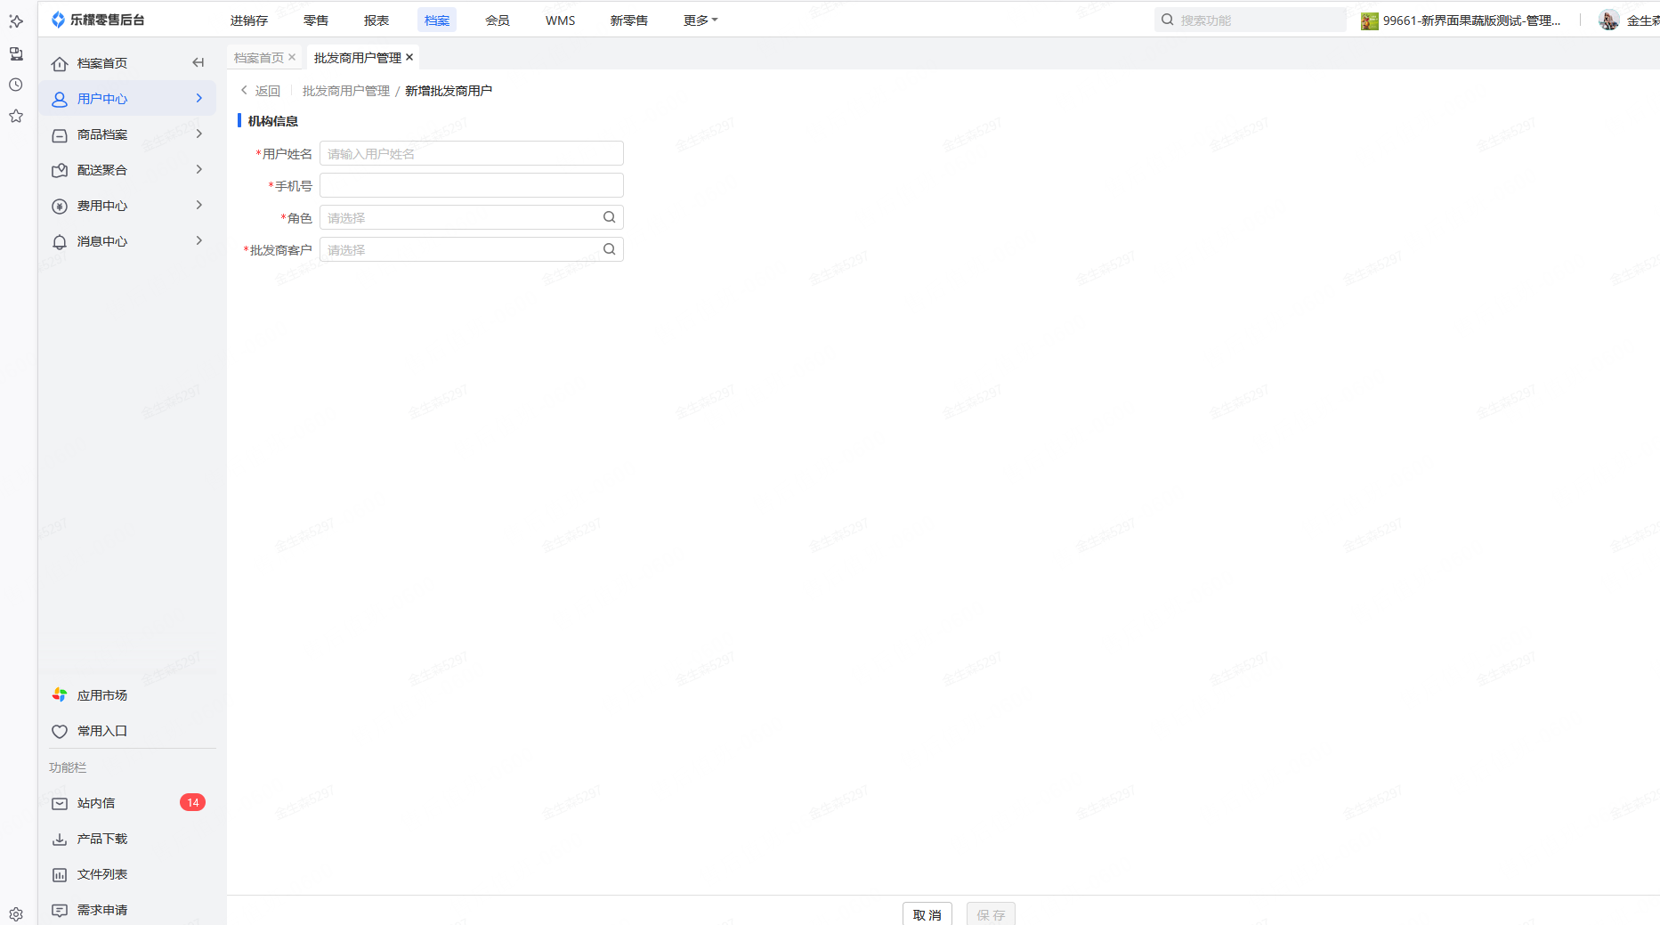Click the 常用入口 heart icon
The width and height of the screenshot is (1660, 925).
60,731
